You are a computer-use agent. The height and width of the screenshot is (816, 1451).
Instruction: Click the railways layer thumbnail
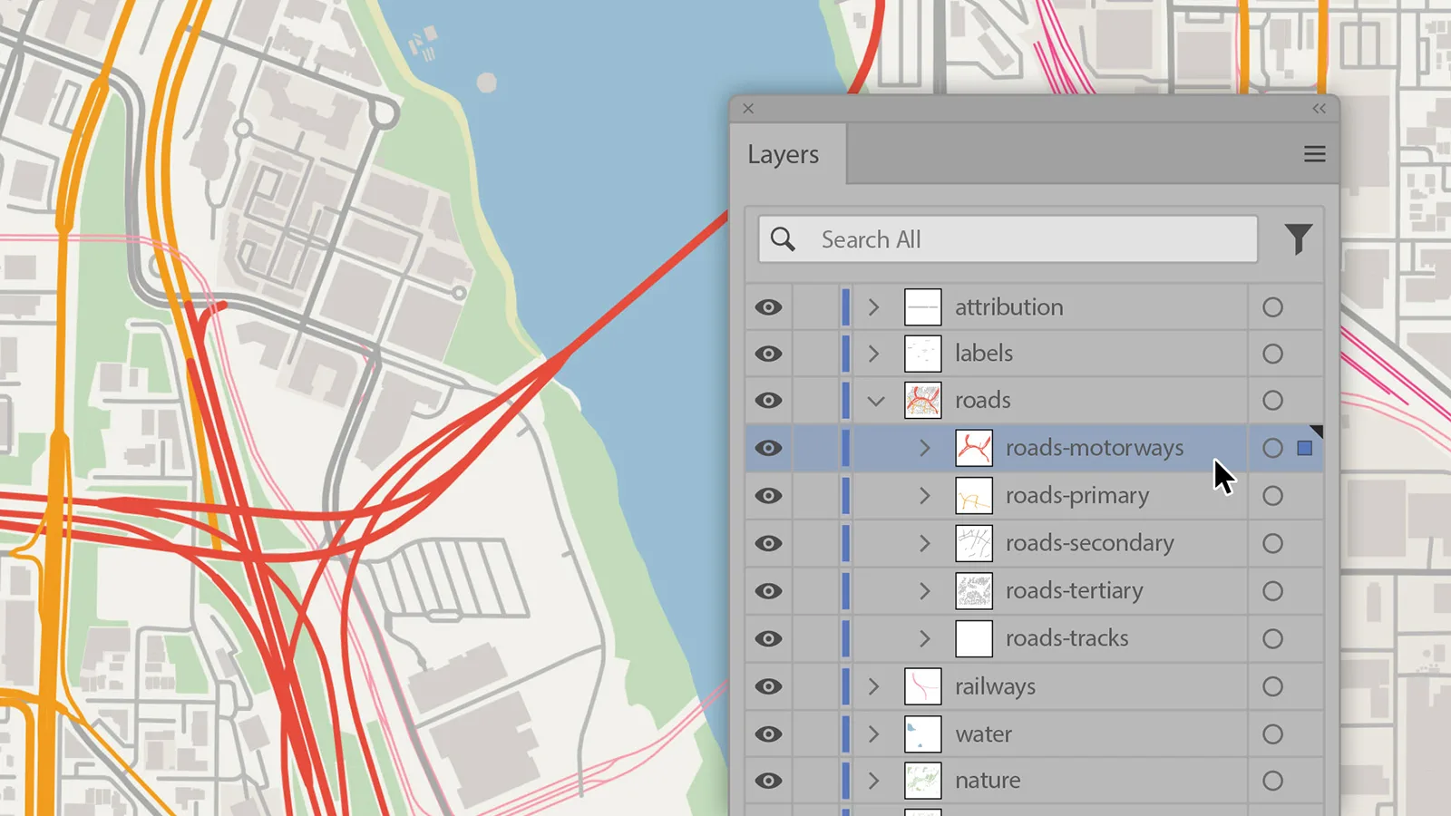click(923, 686)
